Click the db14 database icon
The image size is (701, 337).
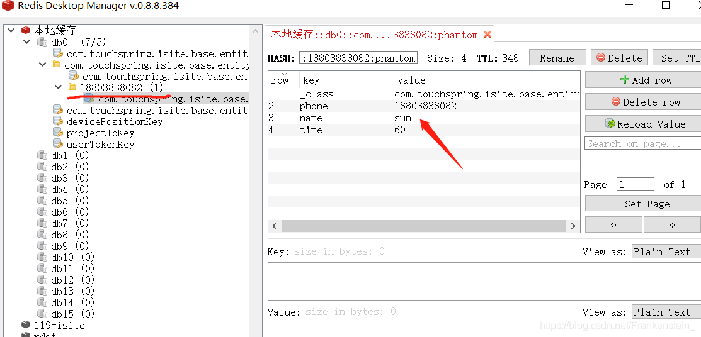tap(42, 302)
